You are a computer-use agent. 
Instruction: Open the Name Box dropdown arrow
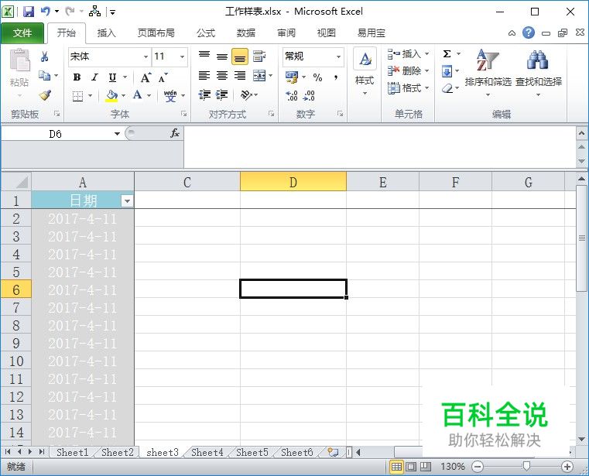tap(117, 134)
